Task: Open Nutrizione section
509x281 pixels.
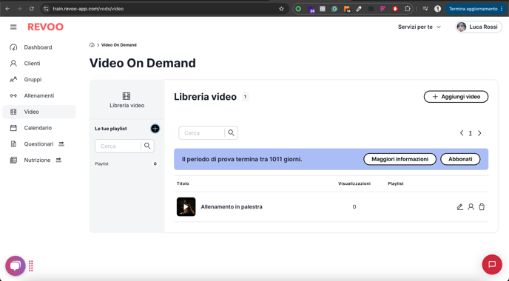Action: pos(39,160)
